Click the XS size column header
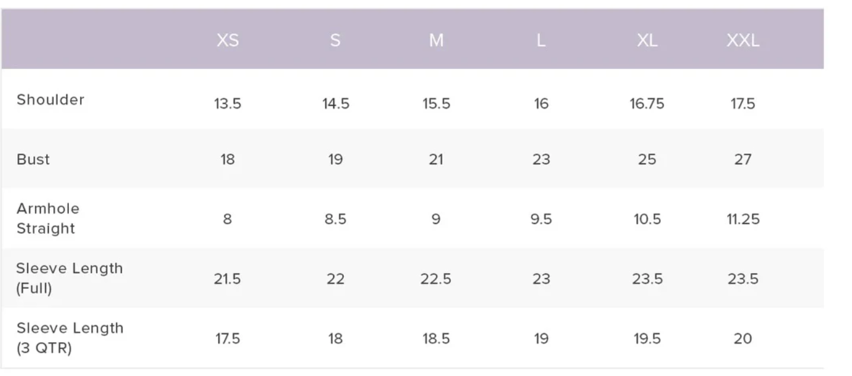The width and height of the screenshot is (852, 376). (x=228, y=41)
